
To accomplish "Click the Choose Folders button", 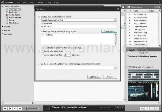I will click(x=109, y=31).
